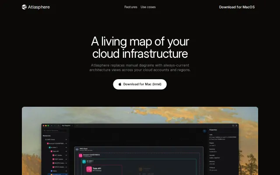Open a new tab with the plus icon
Viewport: 280px width, 175px height.
click(77, 126)
